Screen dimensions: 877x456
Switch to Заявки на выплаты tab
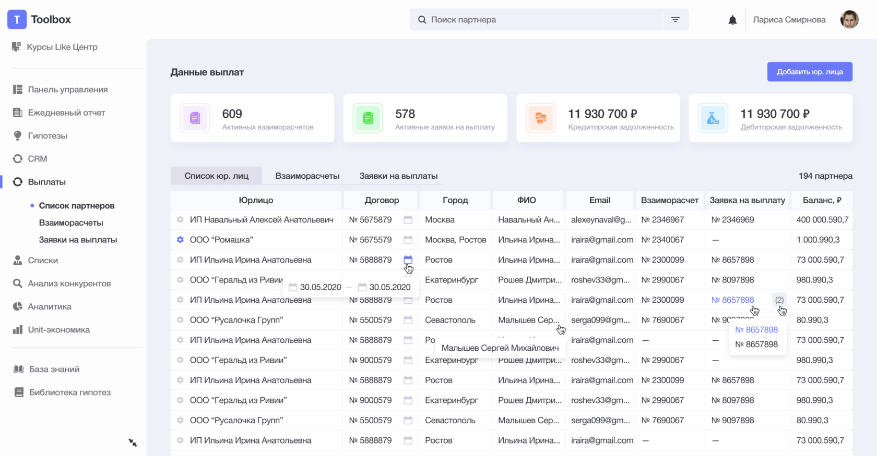point(398,176)
